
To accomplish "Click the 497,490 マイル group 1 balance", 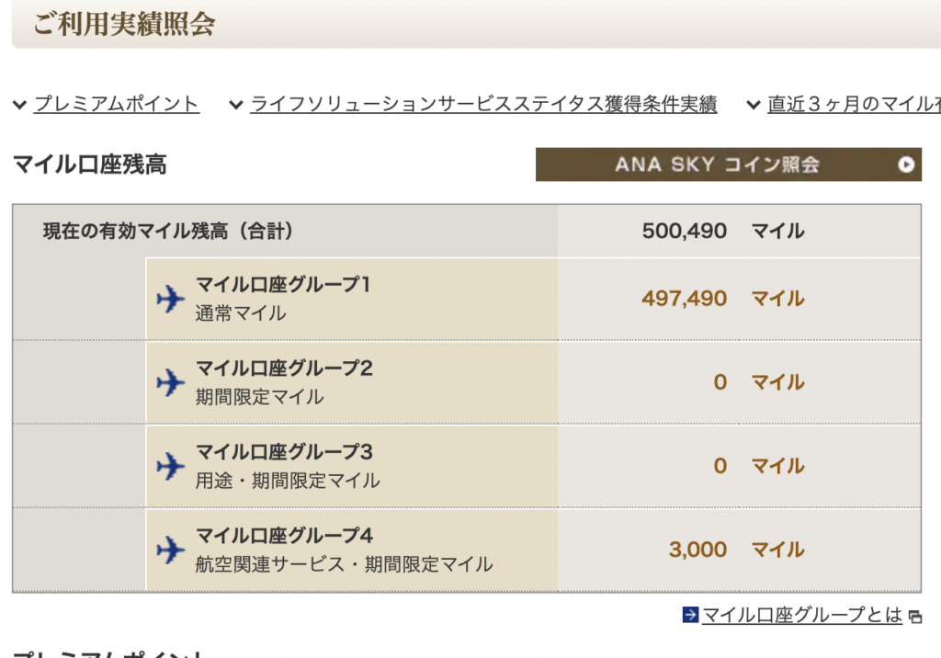I will [723, 299].
